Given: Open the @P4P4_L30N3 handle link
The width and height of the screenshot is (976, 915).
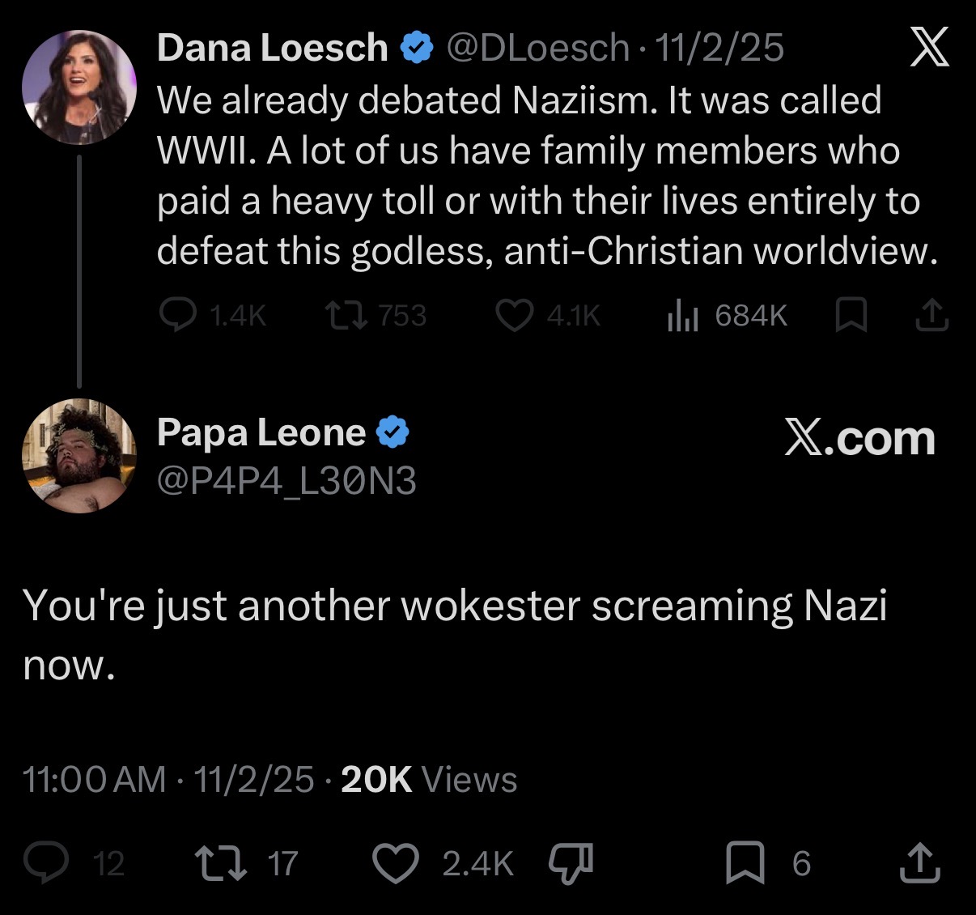Looking at the screenshot, I should coord(286,482).
